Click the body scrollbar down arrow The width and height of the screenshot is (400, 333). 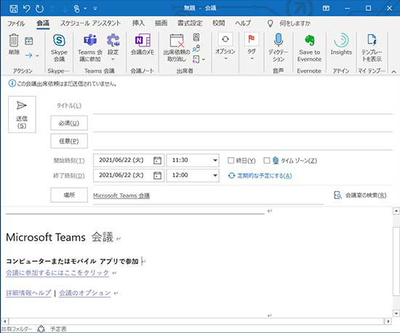[x=396, y=313]
